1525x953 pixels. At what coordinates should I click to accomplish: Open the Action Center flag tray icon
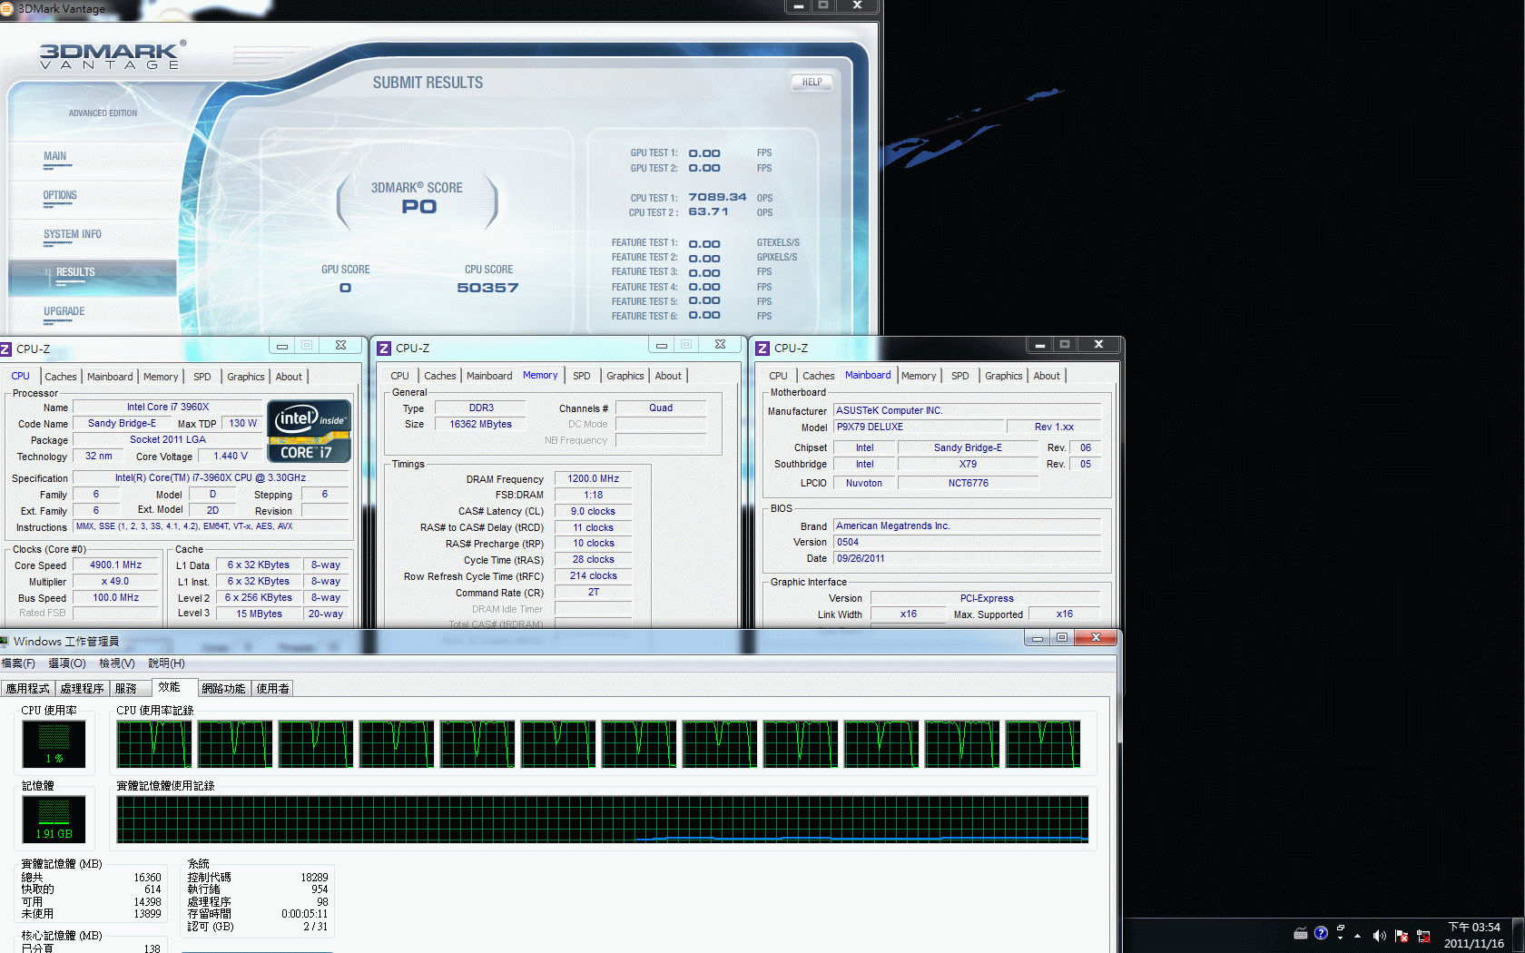(x=1402, y=936)
